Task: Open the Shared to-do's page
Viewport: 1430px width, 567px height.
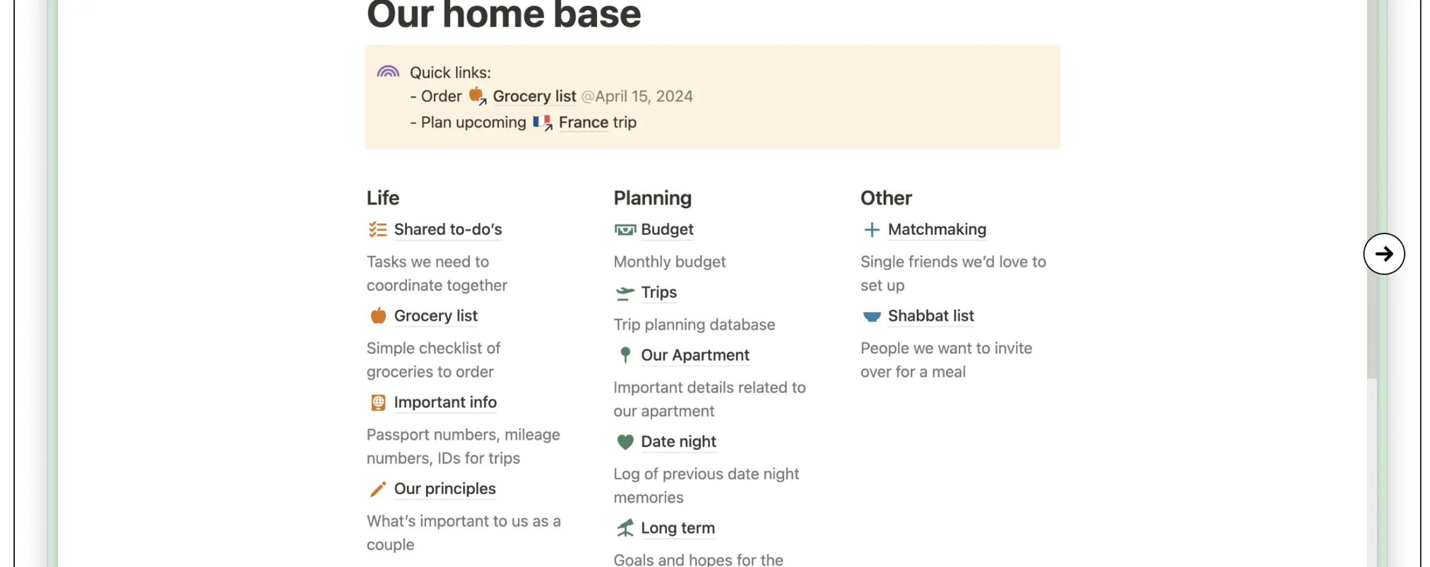Action: coord(448,229)
